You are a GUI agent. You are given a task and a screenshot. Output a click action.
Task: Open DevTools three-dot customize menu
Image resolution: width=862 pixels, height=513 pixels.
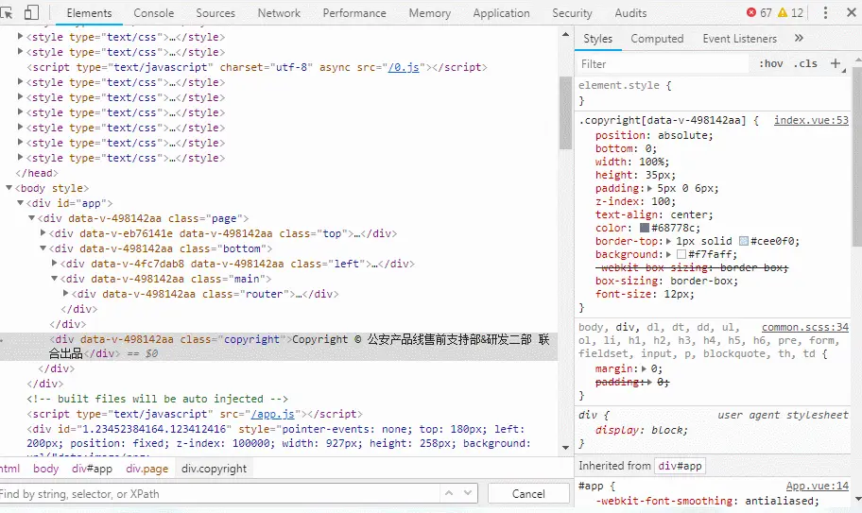[x=825, y=12]
